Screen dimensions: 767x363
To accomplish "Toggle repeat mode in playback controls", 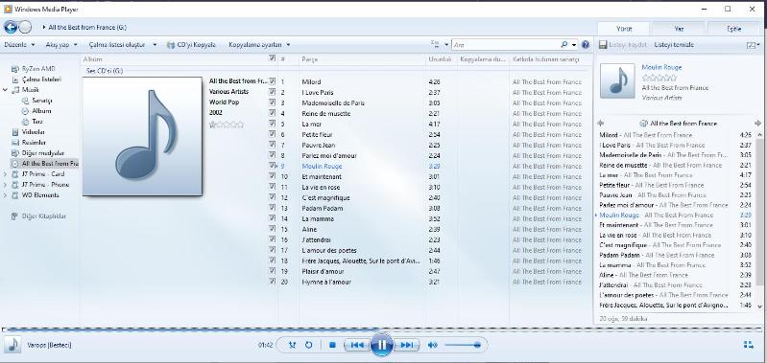I will coord(309,345).
